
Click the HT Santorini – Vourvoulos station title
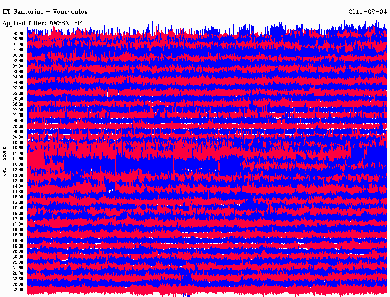[45, 11]
